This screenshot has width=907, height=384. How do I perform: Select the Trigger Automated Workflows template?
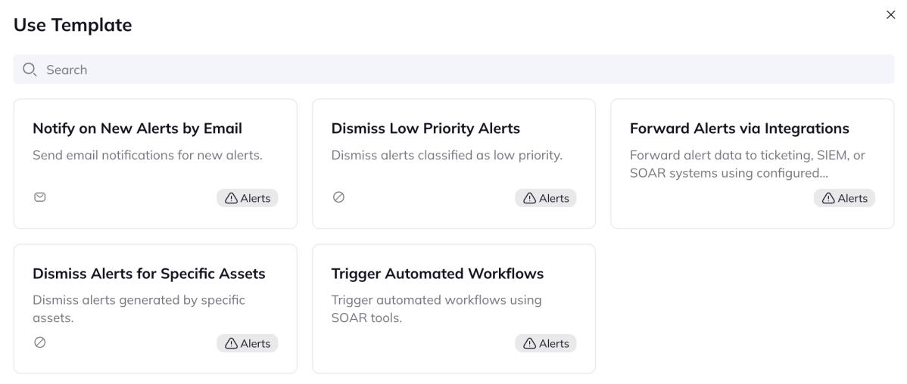[x=454, y=309]
